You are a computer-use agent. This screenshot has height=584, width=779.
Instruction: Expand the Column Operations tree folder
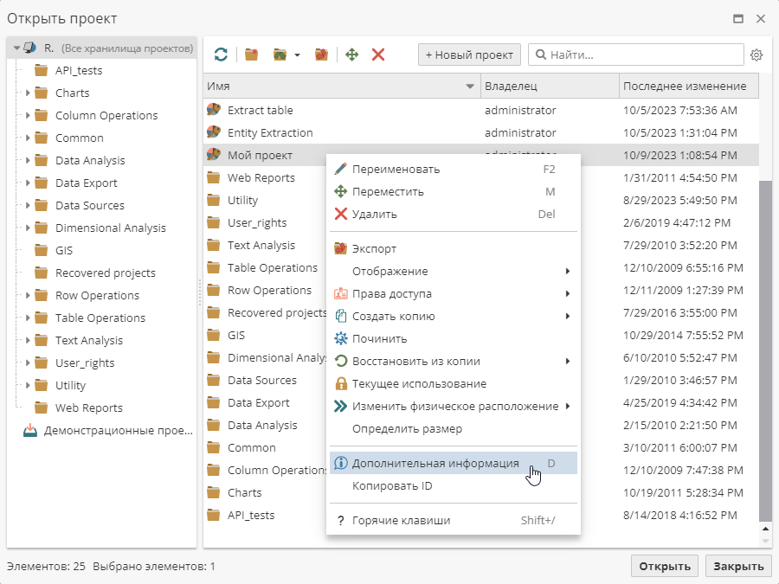28,115
